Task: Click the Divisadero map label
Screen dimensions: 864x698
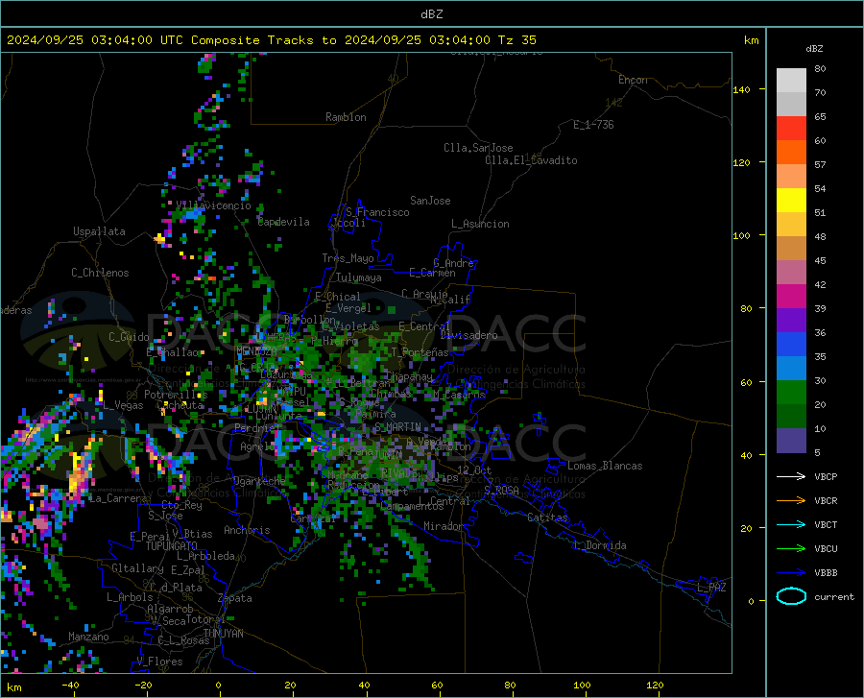Action: (x=468, y=335)
